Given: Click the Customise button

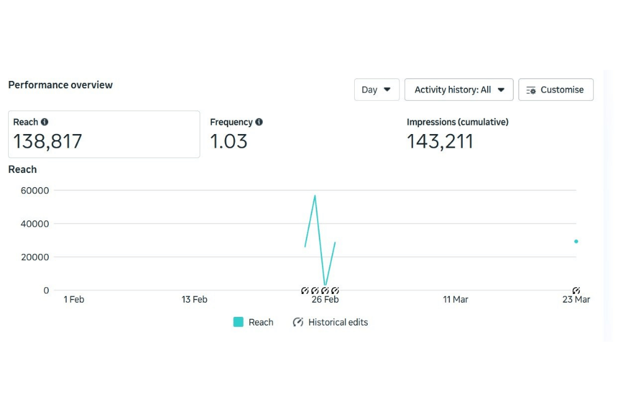Looking at the screenshot, I should 556,90.
